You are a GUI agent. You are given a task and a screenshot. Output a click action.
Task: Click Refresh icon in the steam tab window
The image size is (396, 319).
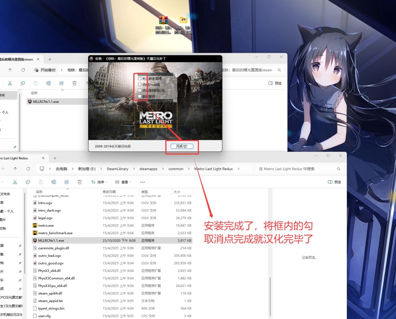pyautogui.click(x=23, y=70)
